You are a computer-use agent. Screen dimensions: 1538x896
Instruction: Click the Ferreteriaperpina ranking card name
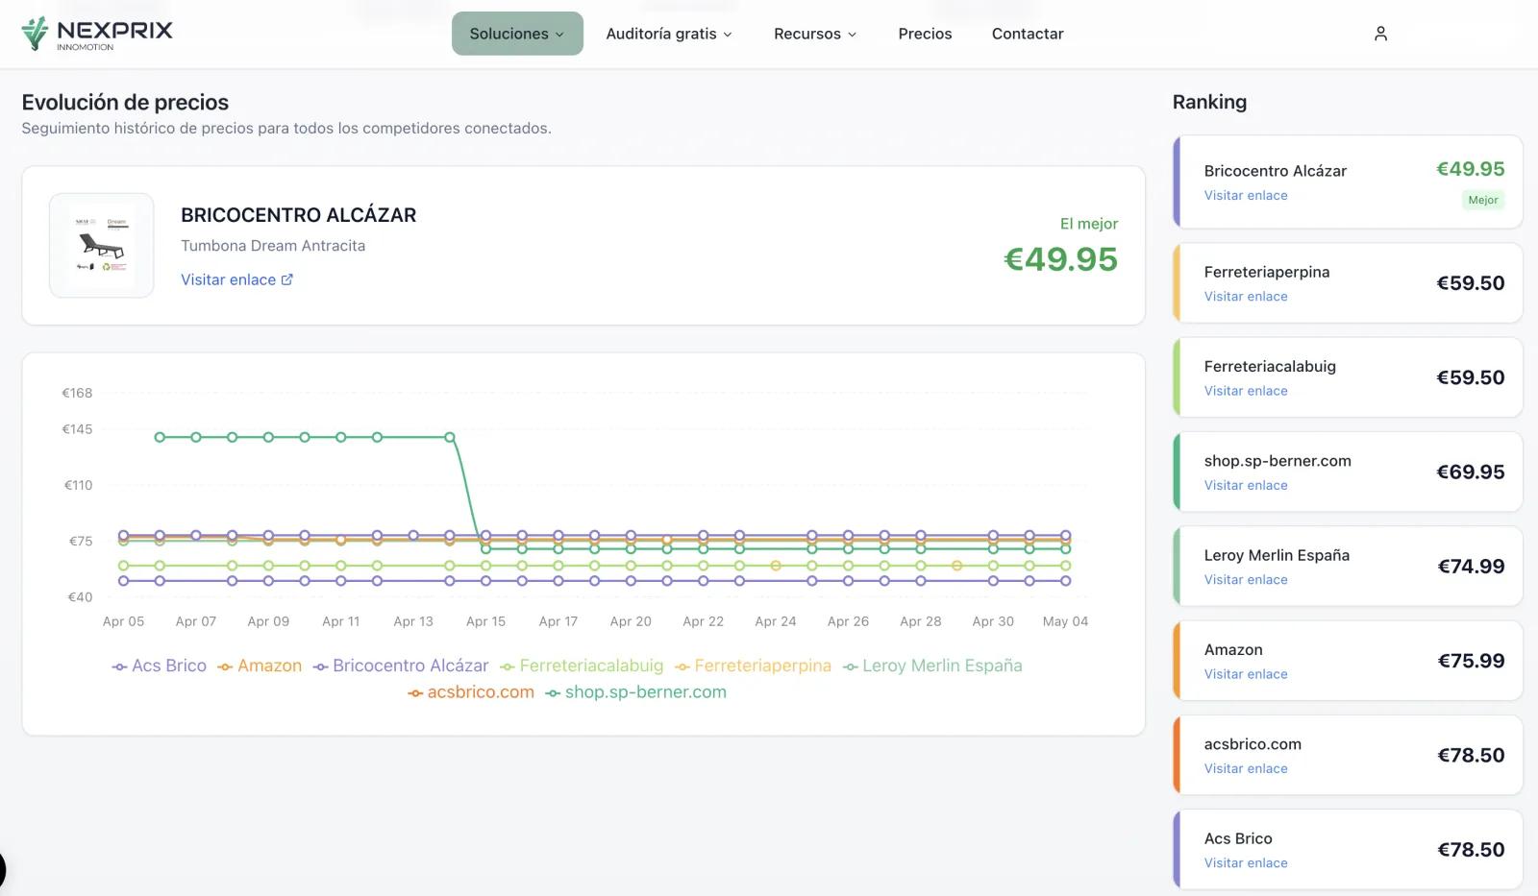(1267, 272)
